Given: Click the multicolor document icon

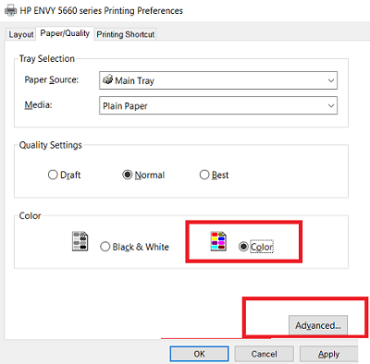Looking at the screenshot, I should click(218, 241).
